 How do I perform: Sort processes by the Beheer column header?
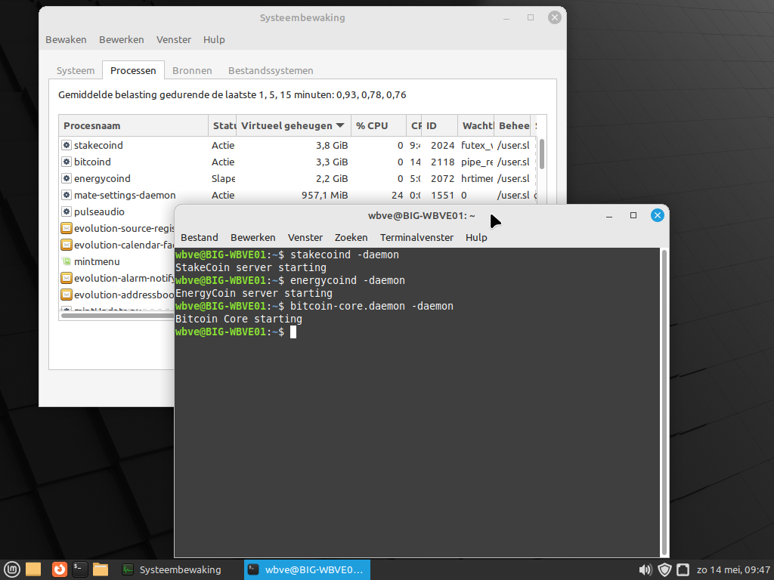click(512, 126)
